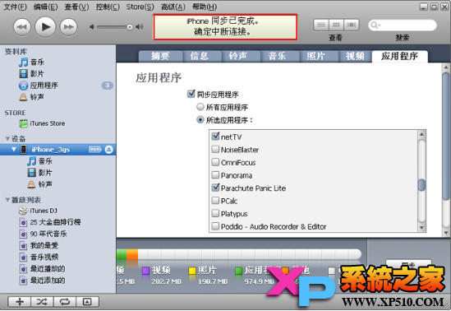Add a playlist with the plus button
The height and width of the screenshot is (311, 451).
(20, 302)
